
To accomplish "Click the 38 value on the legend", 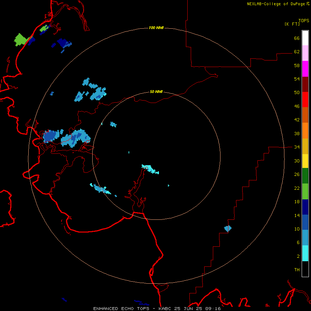I will [297, 133].
